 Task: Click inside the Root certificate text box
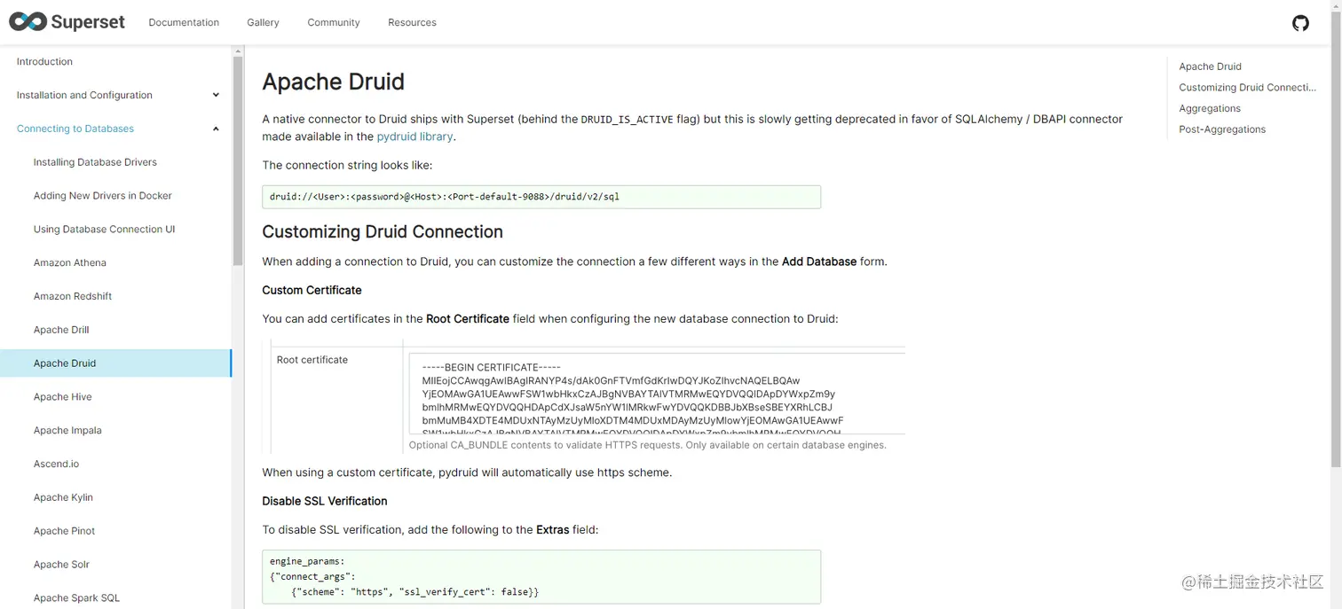point(657,394)
